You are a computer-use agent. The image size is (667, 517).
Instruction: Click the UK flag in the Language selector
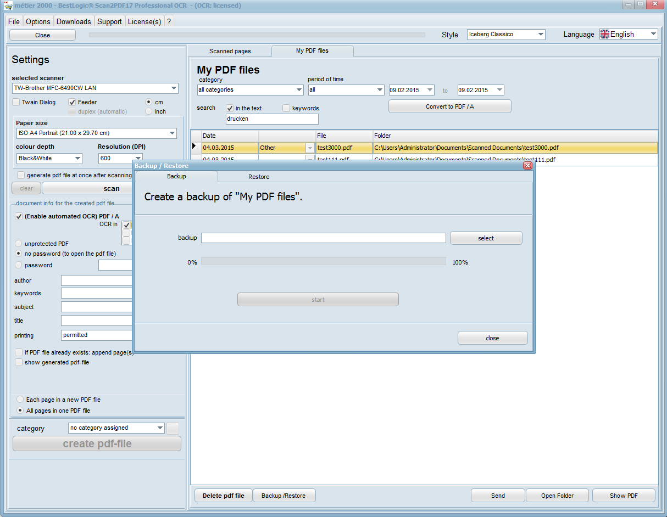[x=605, y=34]
